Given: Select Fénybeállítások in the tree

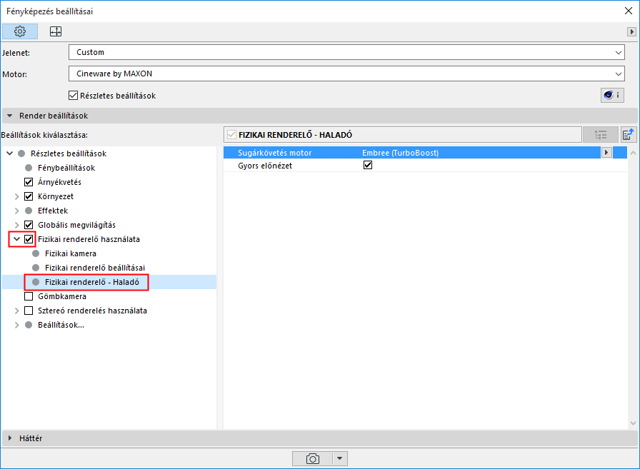Looking at the screenshot, I should pyautogui.click(x=66, y=168).
